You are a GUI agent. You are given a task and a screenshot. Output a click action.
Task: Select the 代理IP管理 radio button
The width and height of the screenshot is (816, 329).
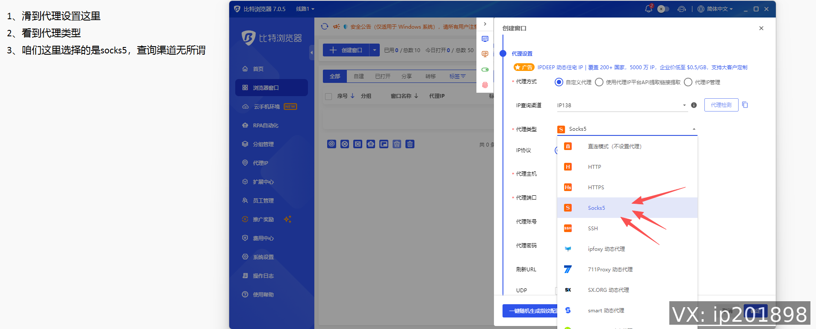[688, 82]
